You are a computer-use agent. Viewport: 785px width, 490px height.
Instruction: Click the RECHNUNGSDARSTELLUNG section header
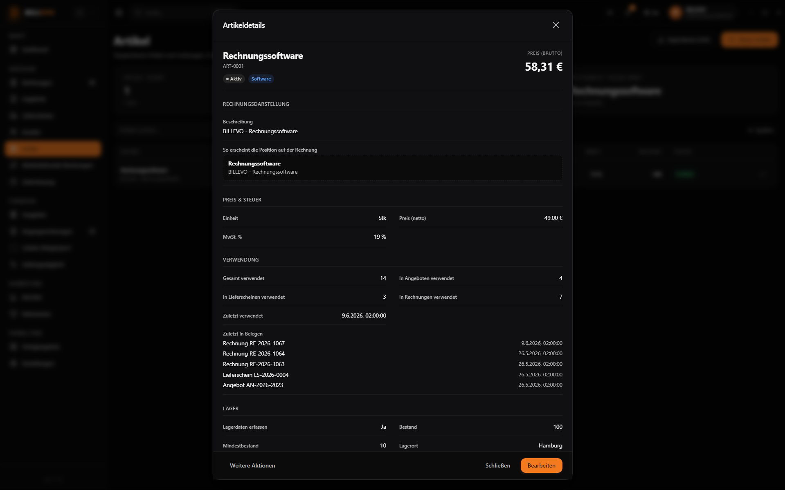click(x=256, y=104)
